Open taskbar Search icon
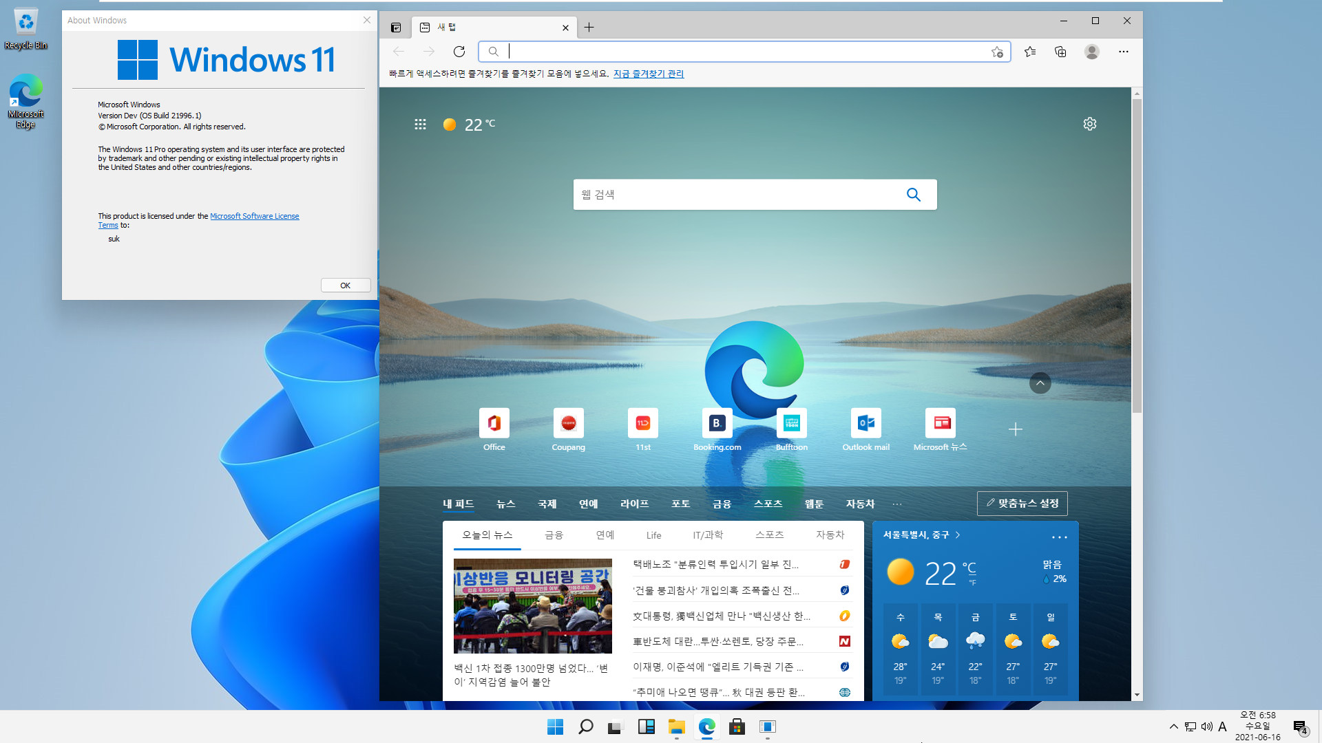The height and width of the screenshot is (743, 1322). pos(585,726)
